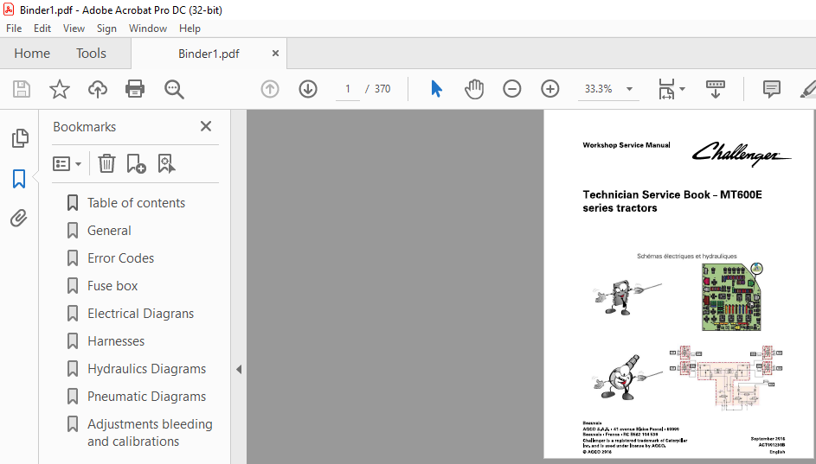Find current bookmark icon
Screen dimensions: 816x464
click(166, 163)
